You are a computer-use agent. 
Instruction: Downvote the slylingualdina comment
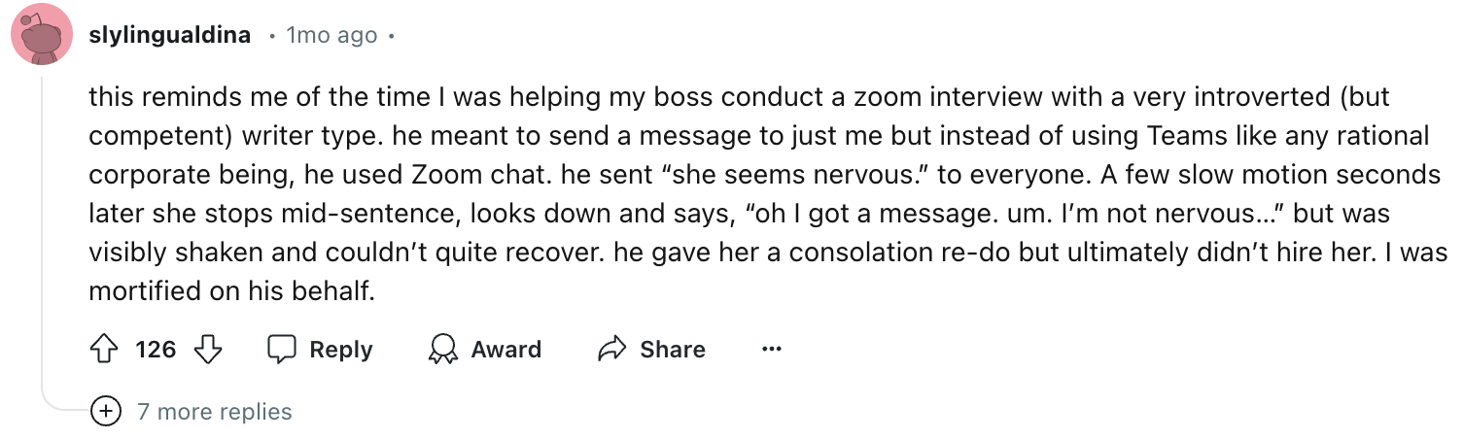tap(208, 350)
